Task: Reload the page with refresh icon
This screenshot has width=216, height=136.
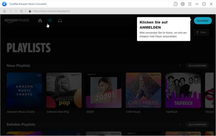Action: [22, 11]
